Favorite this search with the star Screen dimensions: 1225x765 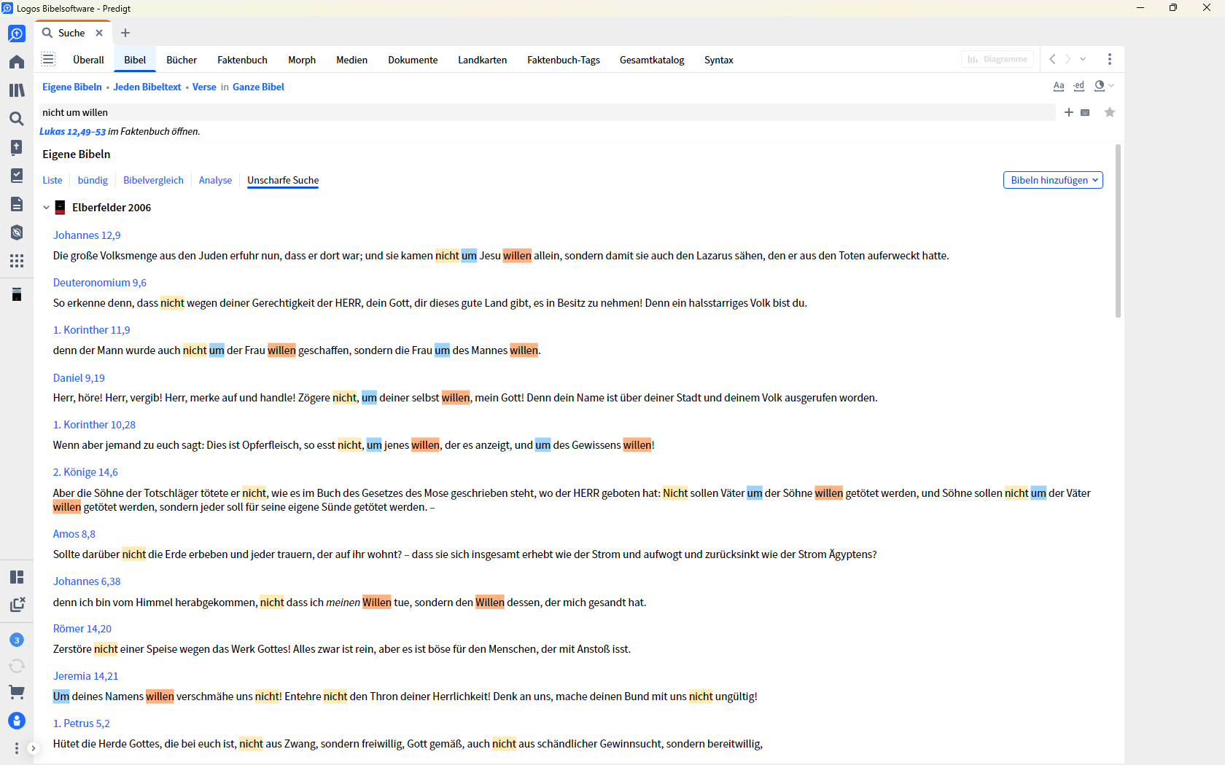[1110, 112]
